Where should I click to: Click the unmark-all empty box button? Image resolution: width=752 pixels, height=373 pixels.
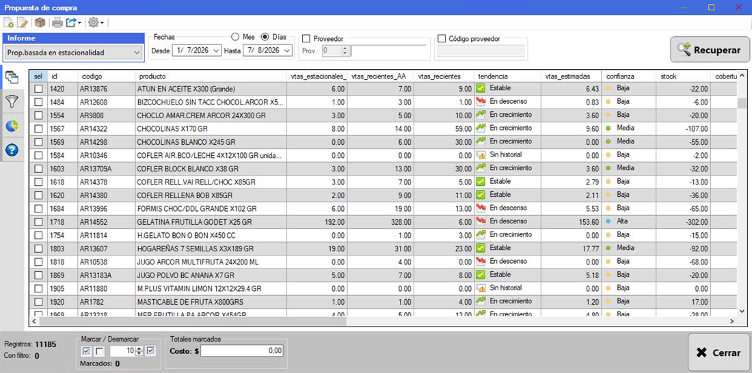coord(99,351)
